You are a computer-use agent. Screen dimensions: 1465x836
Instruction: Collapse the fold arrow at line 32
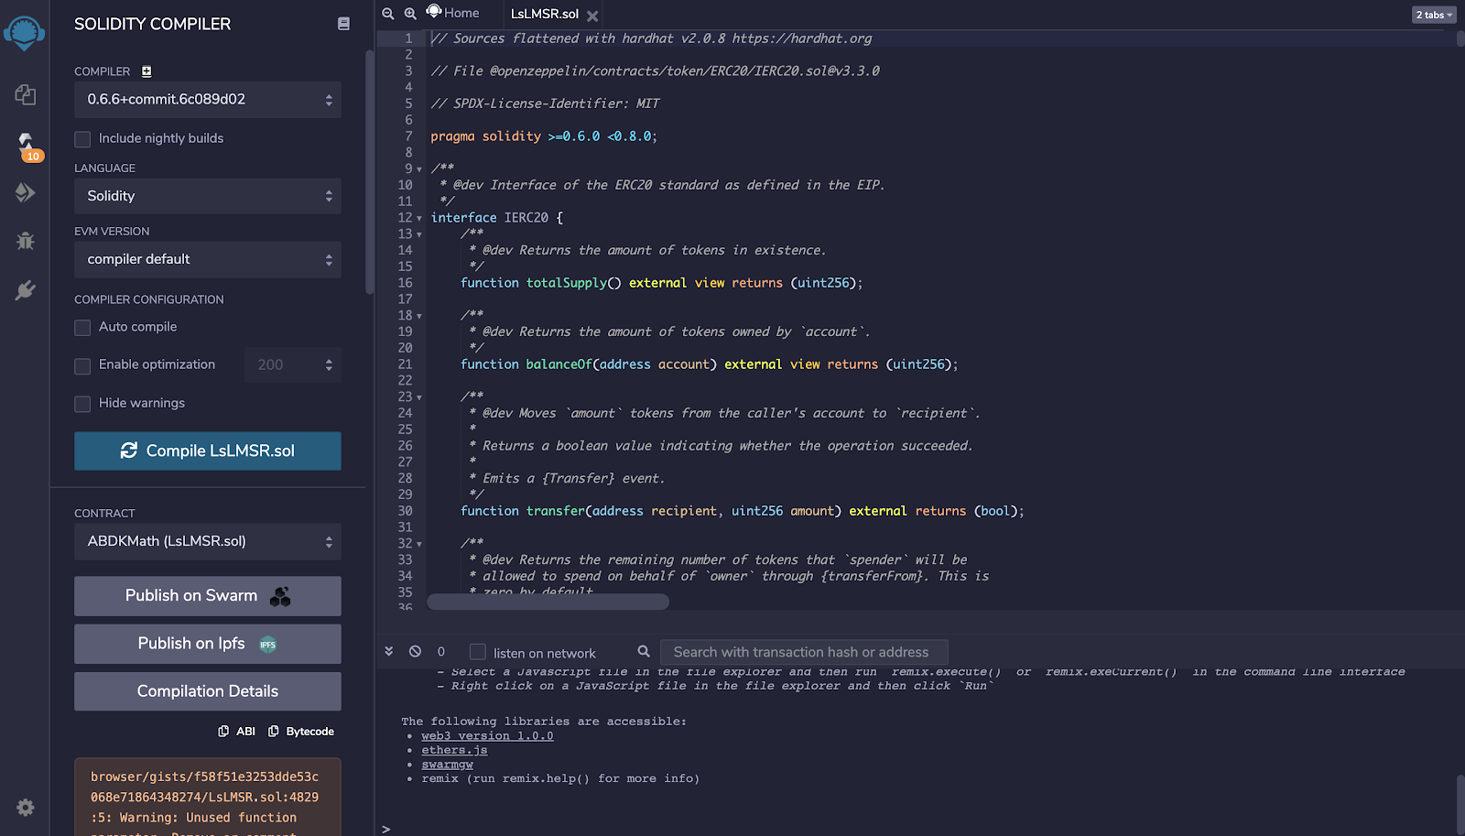419,544
